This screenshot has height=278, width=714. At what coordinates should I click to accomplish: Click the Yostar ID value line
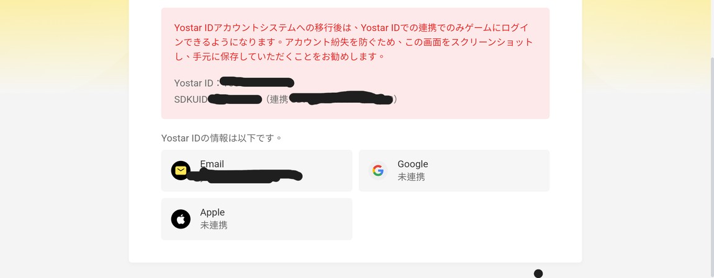(x=234, y=83)
